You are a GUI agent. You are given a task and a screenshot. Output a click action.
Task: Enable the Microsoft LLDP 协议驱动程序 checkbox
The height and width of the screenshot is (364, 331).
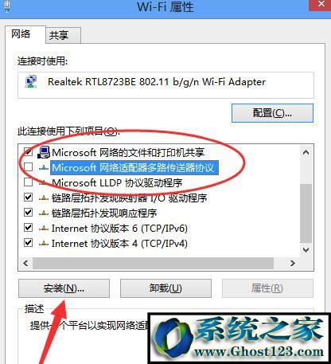click(x=28, y=182)
